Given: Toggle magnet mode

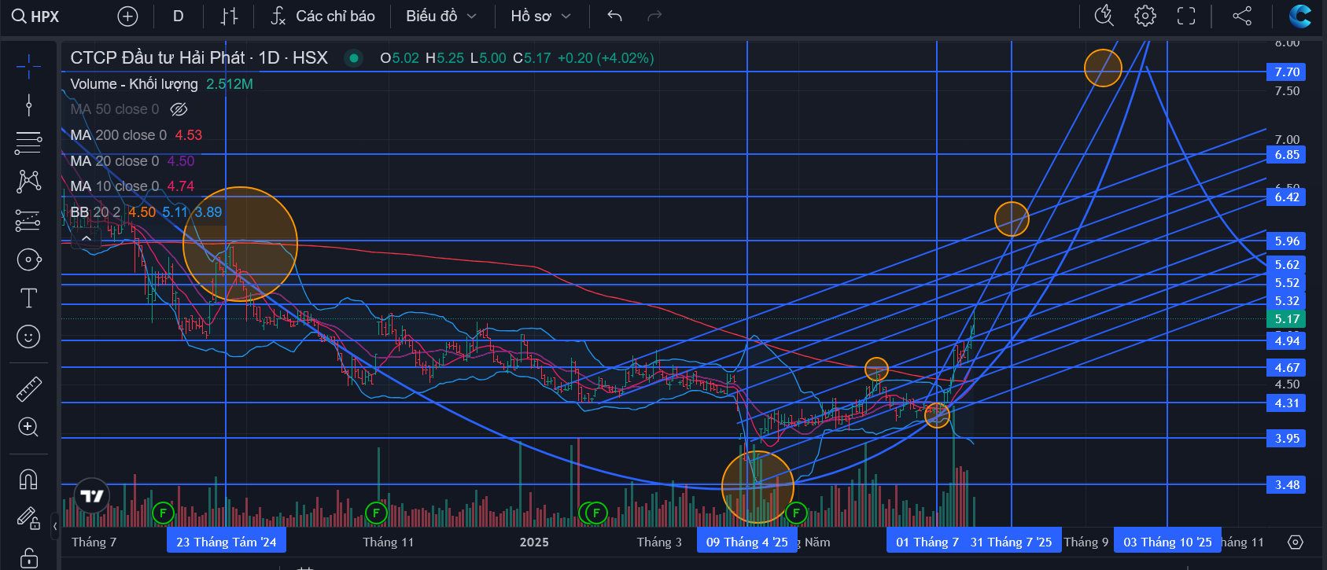Looking at the screenshot, I should (28, 479).
